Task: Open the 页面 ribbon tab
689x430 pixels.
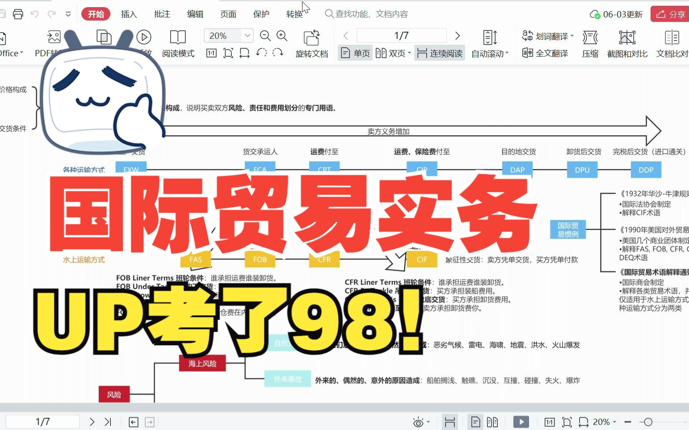Action: tap(228, 14)
